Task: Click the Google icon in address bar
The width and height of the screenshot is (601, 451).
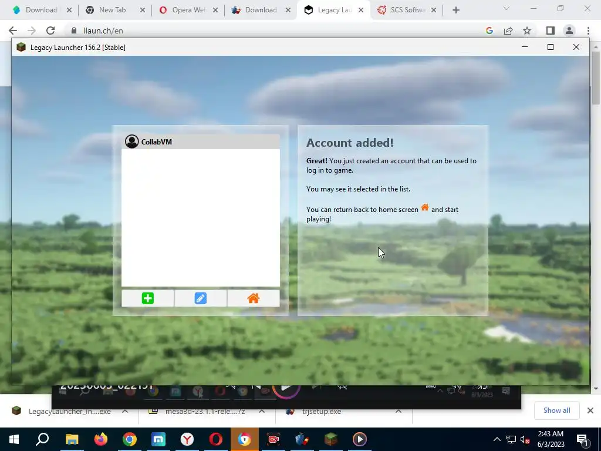Action: click(489, 31)
